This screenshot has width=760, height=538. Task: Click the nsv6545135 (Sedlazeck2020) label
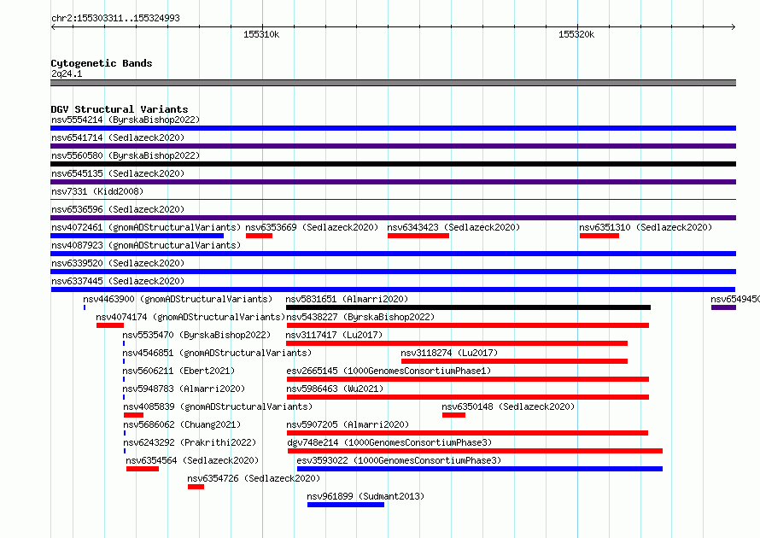[118, 173]
